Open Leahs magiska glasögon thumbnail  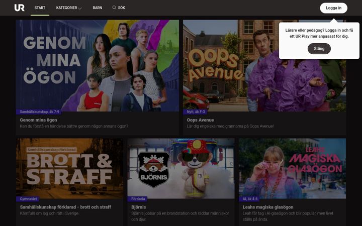(x=292, y=168)
